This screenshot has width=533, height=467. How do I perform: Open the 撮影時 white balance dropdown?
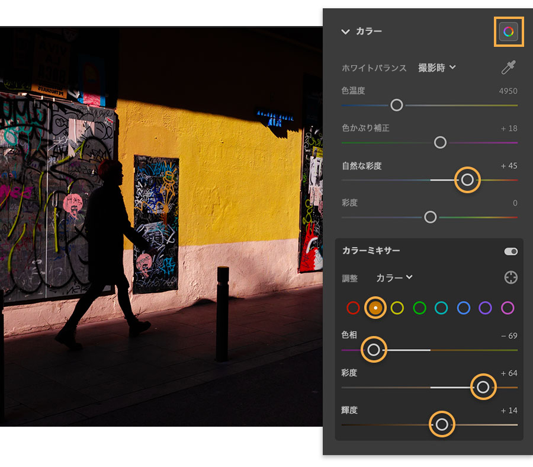point(437,68)
